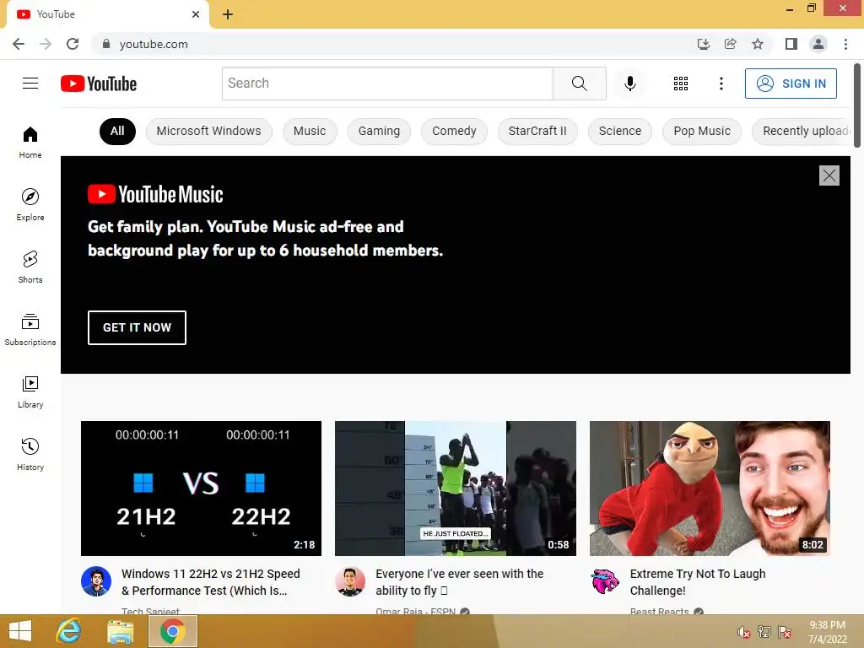The width and height of the screenshot is (864, 648).
Task: Open File Explorer from taskbar
Action: (120, 631)
